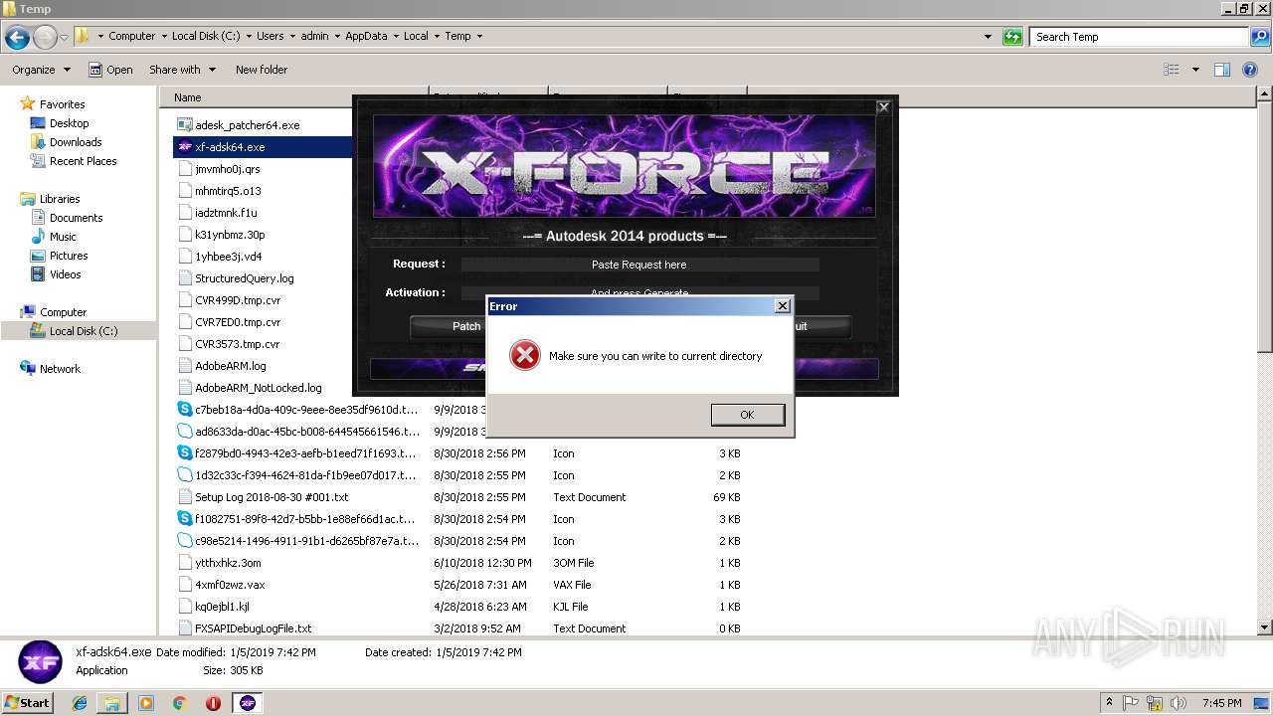1273x716 pixels.
Task: Click the Start button
Action: (x=28, y=702)
